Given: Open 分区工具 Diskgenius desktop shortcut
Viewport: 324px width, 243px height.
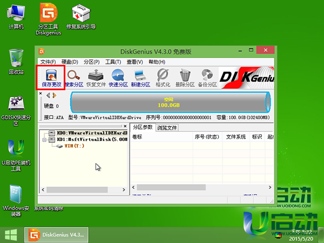Looking at the screenshot, I should pos(49,19).
